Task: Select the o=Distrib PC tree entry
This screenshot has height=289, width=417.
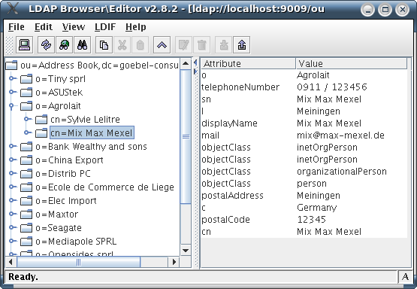Action: tap(63, 174)
